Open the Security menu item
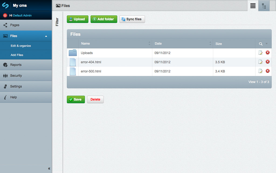The width and height of the screenshot is (276, 173). point(16,76)
